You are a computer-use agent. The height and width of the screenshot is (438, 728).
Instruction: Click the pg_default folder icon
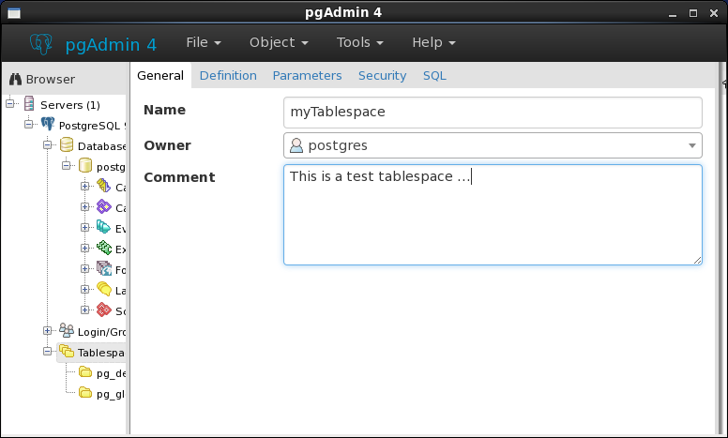tap(85, 371)
